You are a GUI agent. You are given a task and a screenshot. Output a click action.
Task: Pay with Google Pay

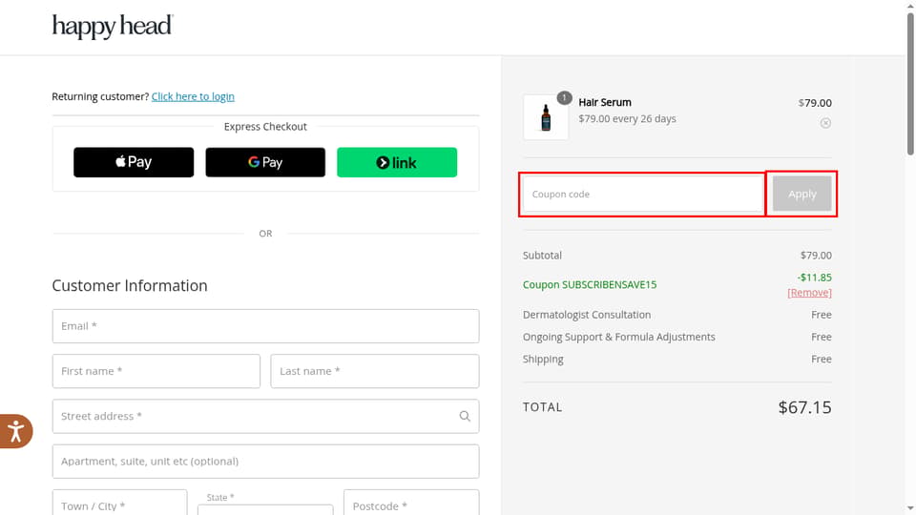tap(265, 162)
